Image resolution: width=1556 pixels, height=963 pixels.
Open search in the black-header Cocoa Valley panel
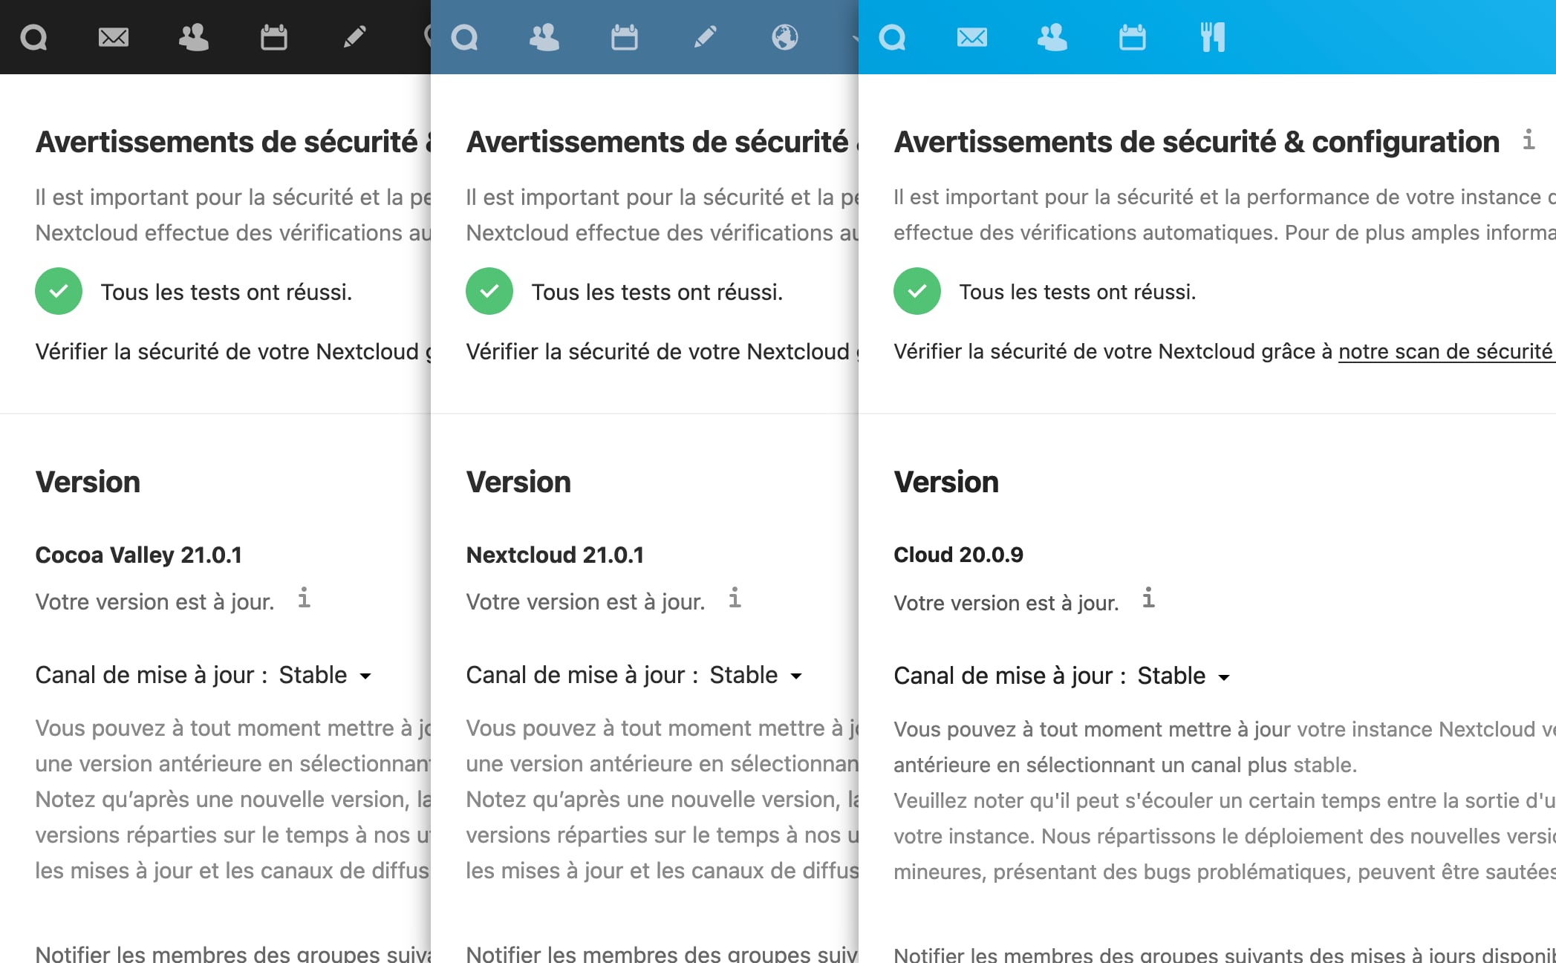click(33, 37)
